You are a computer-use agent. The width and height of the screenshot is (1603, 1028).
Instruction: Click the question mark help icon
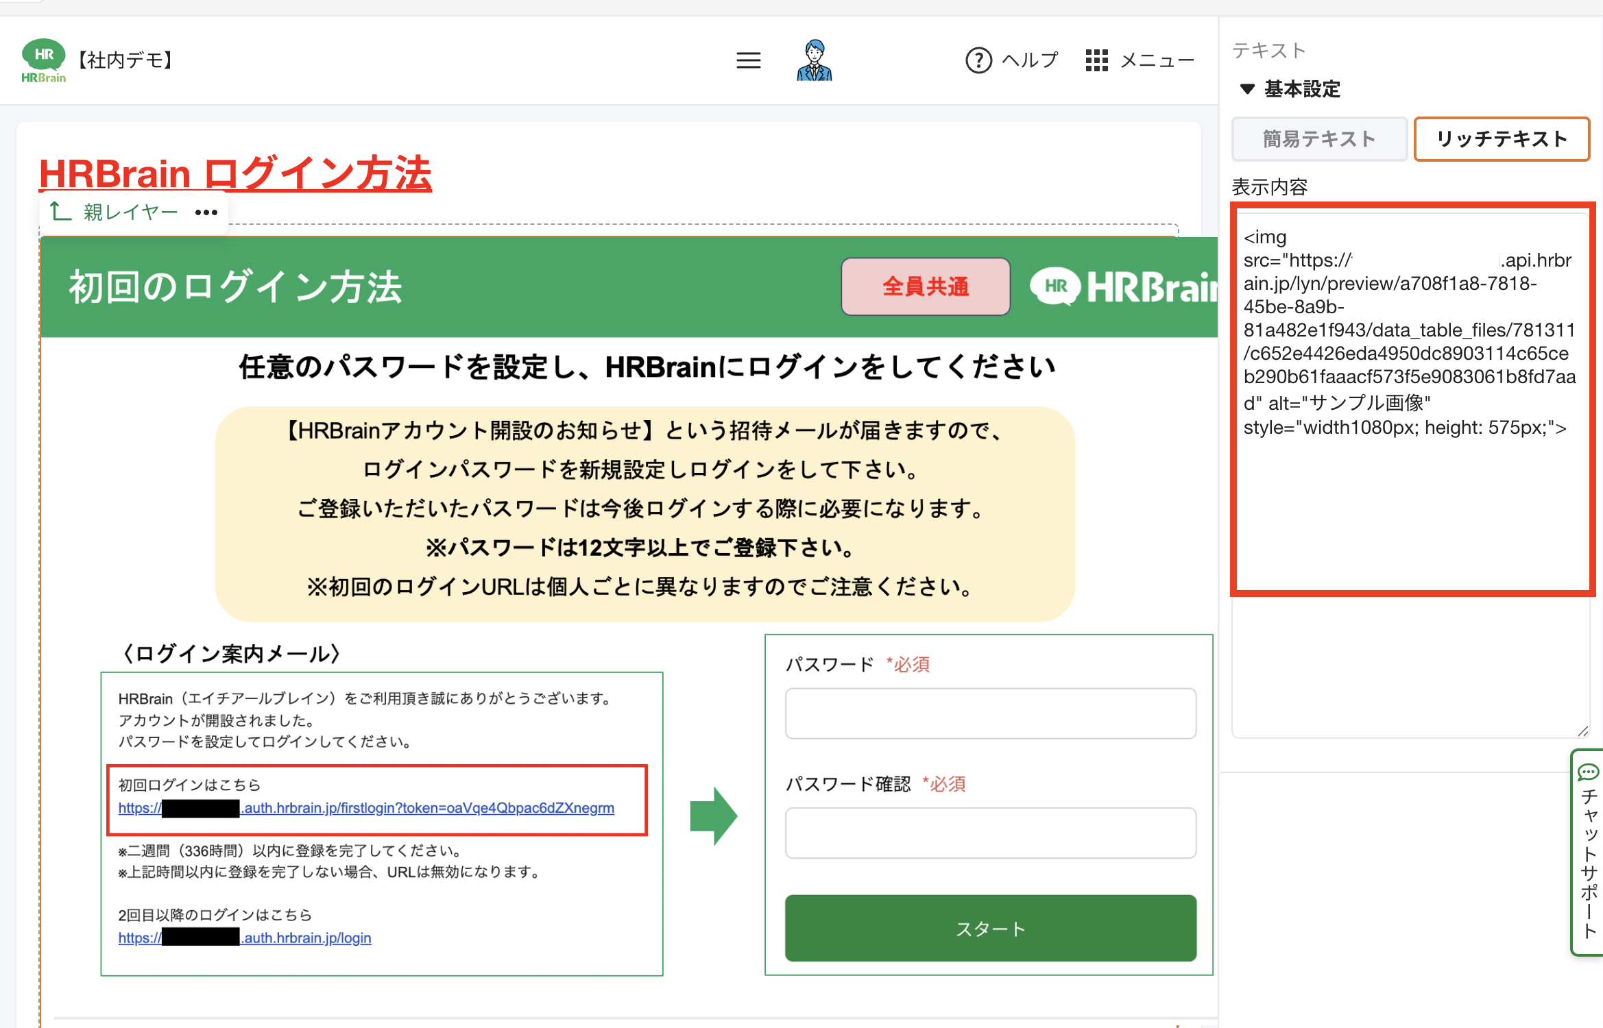978,60
